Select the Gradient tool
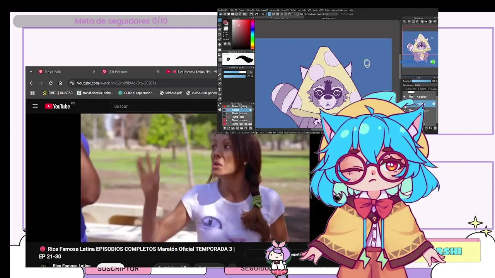 (x=219, y=59)
